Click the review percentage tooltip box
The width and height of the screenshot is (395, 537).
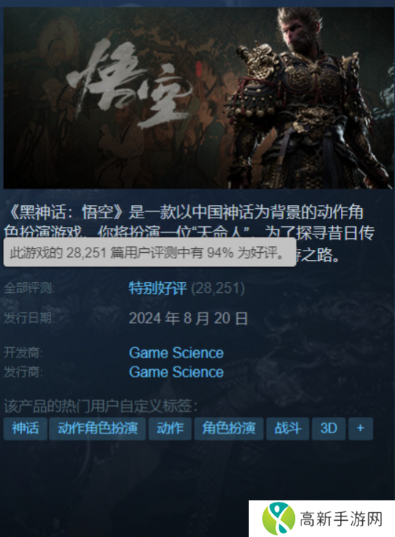click(150, 252)
